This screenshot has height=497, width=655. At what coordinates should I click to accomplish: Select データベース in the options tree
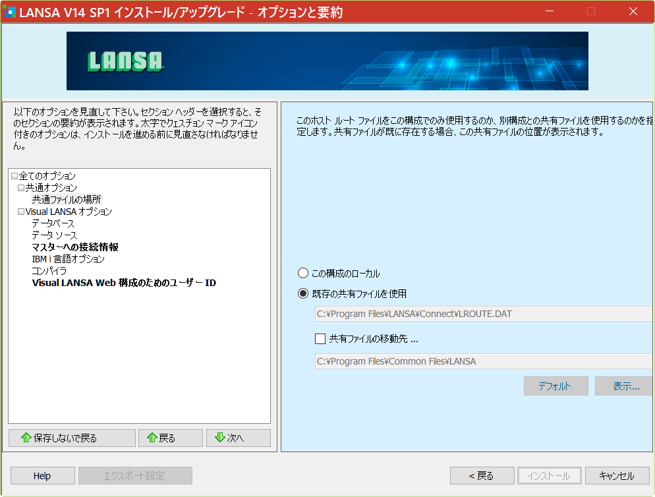[53, 223]
